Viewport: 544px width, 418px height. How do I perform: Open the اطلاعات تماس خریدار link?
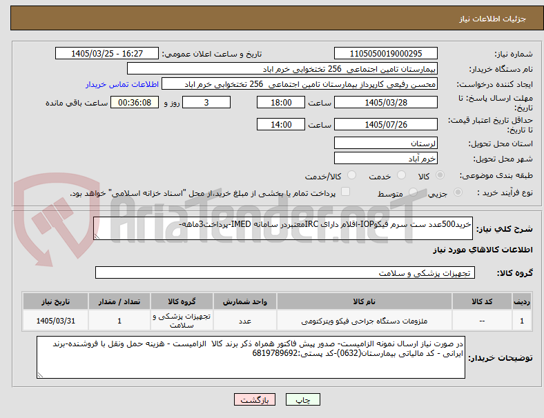[x=122, y=84]
